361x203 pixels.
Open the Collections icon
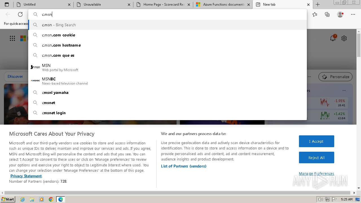pyautogui.click(x=327, y=14)
